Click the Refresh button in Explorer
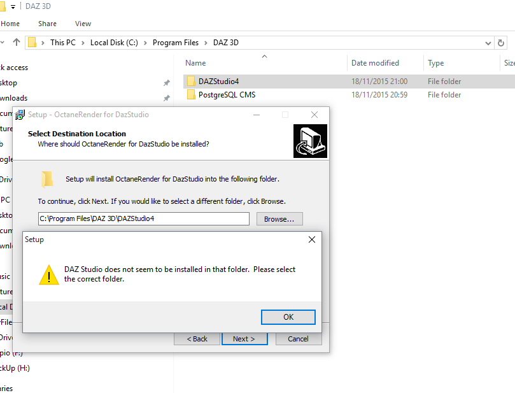Screen dimensions: 515x393 click(x=501, y=43)
